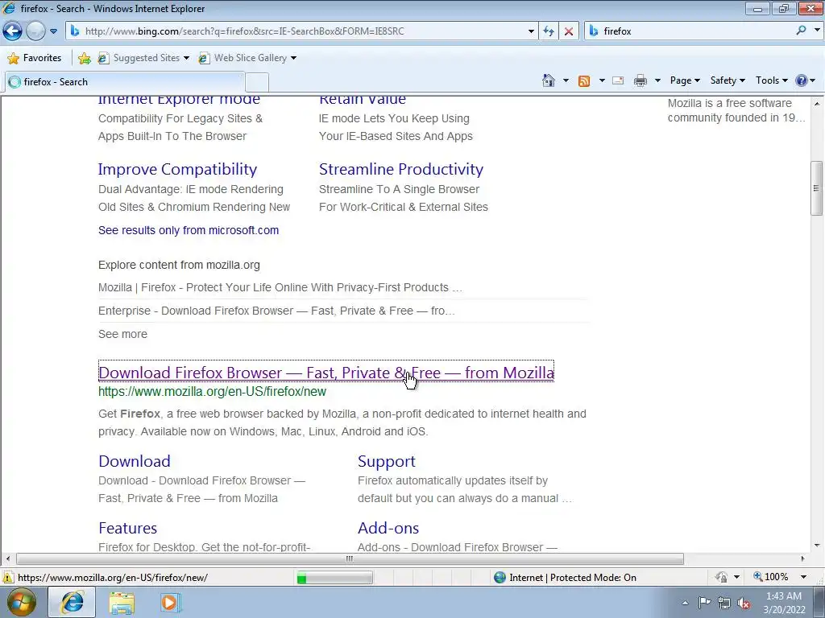
Task: Click the RSS Feeds icon
Action: click(584, 81)
